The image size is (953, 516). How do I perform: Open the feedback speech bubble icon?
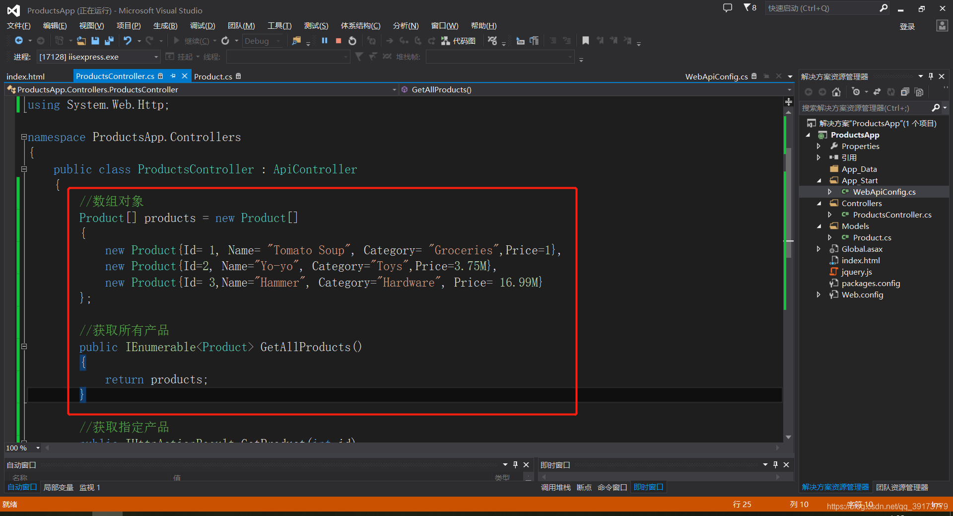tap(728, 8)
